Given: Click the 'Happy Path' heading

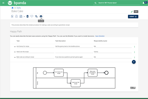Looking at the screenshot, I should pyautogui.click(x=16, y=31).
